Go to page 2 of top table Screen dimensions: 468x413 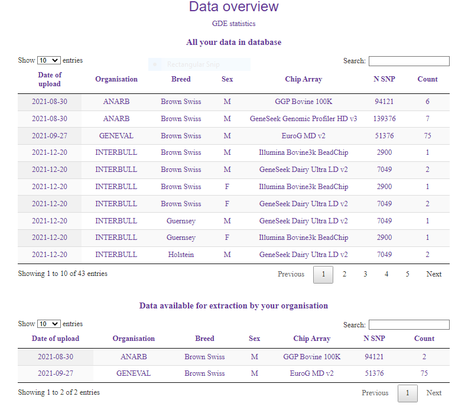[x=344, y=274]
